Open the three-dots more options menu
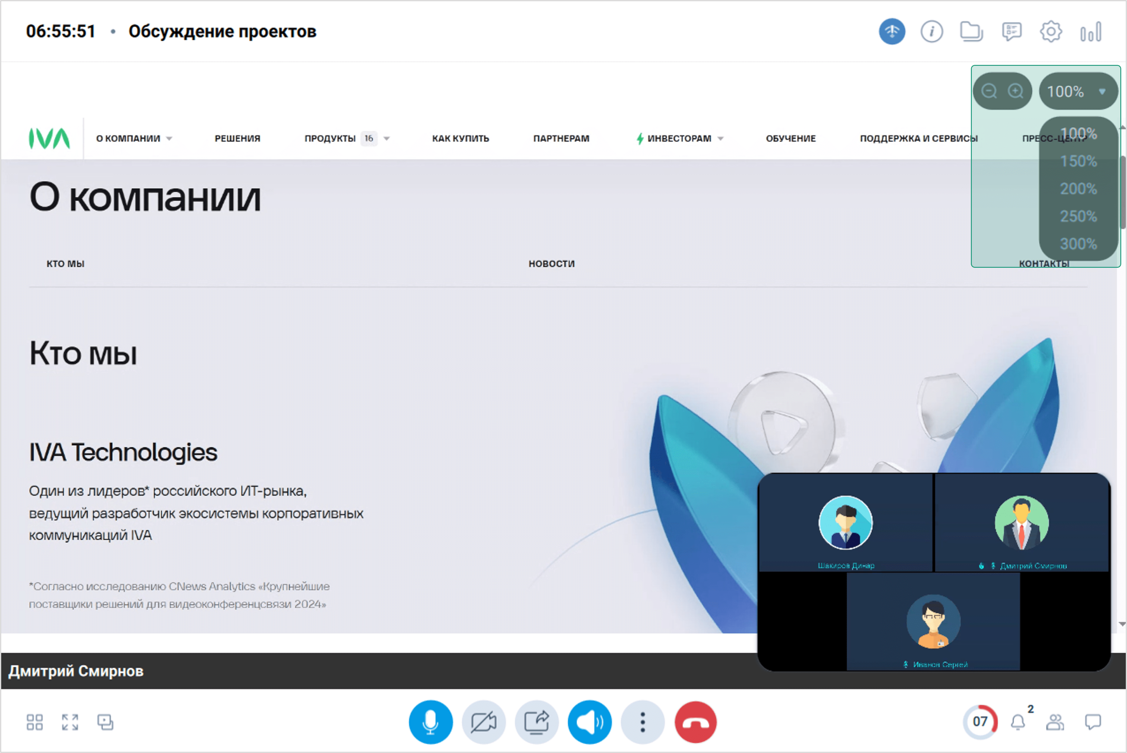 coord(642,722)
